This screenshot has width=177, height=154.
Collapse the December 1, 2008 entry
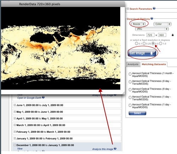click(15, 145)
